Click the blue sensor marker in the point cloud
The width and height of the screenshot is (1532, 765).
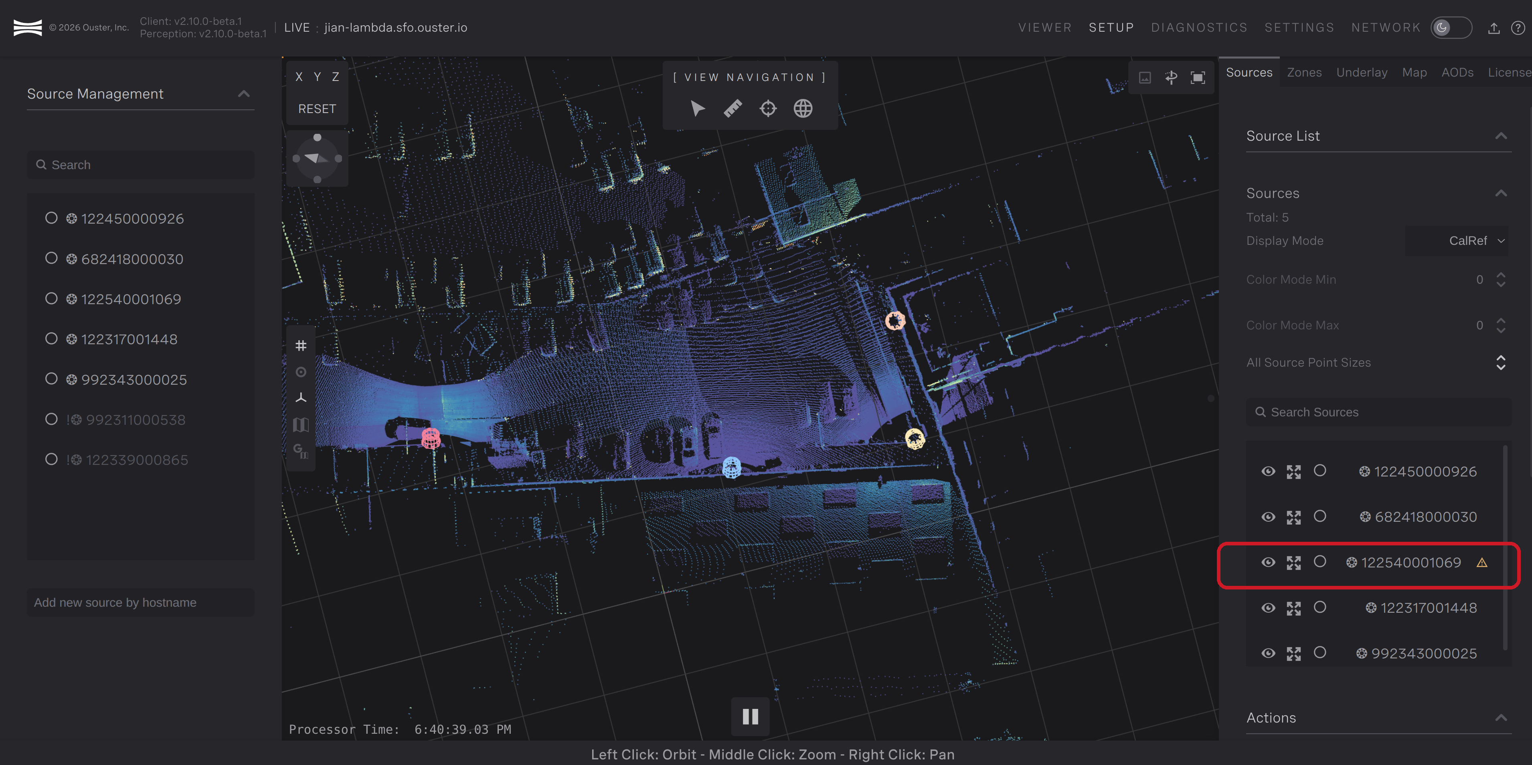731,467
